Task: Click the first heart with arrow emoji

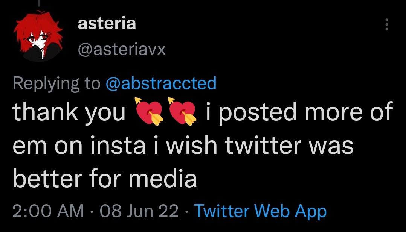Action: (x=150, y=112)
